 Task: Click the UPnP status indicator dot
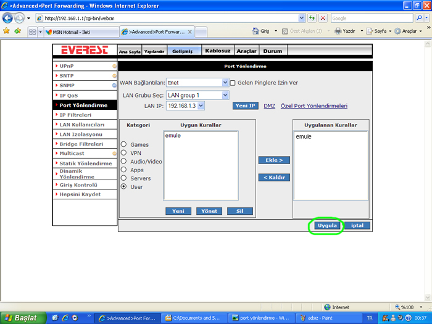[x=114, y=66]
